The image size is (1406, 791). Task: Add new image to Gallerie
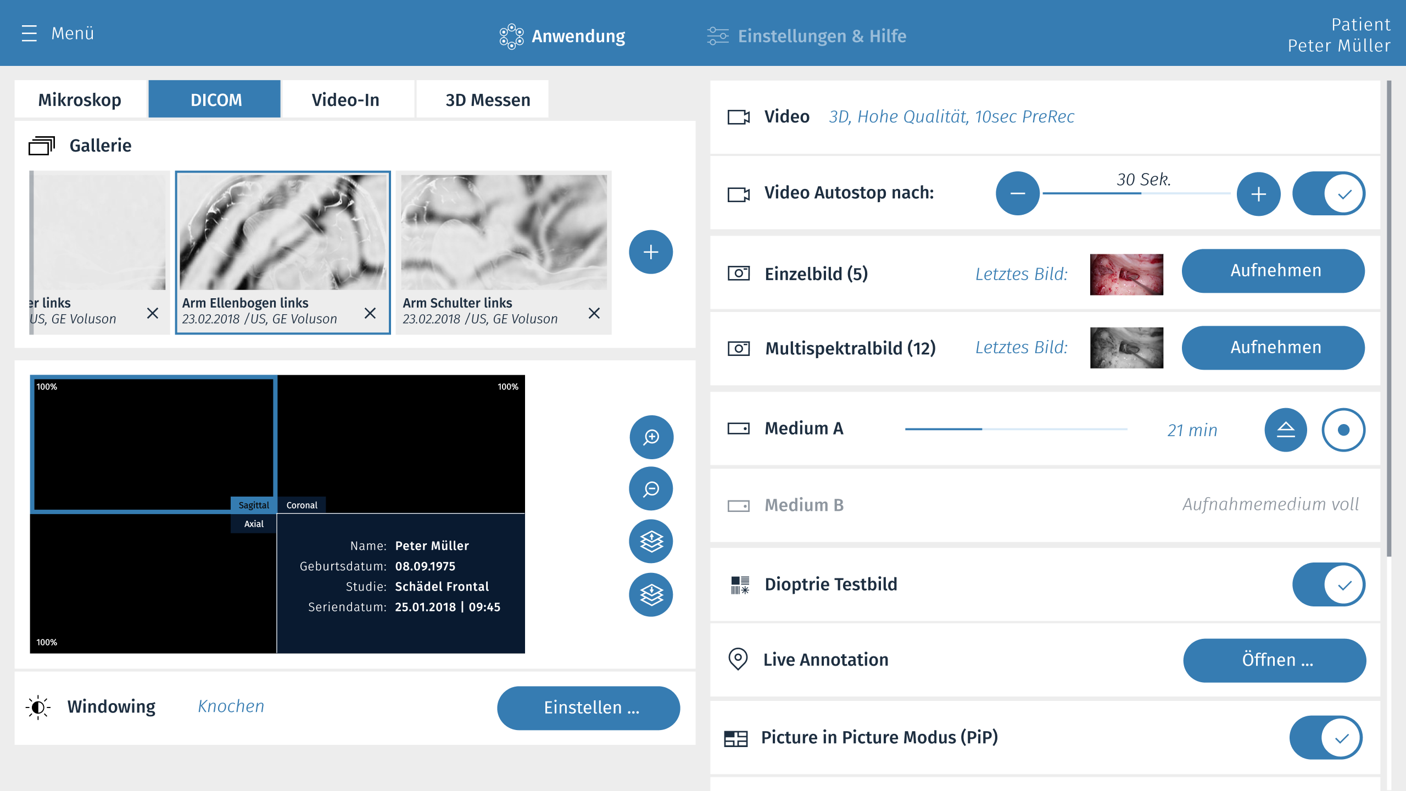[x=651, y=252]
